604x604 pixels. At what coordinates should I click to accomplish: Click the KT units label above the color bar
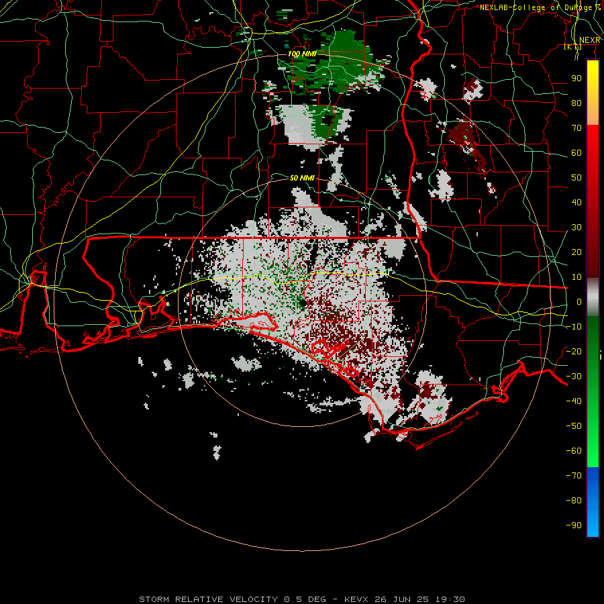tap(573, 47)
